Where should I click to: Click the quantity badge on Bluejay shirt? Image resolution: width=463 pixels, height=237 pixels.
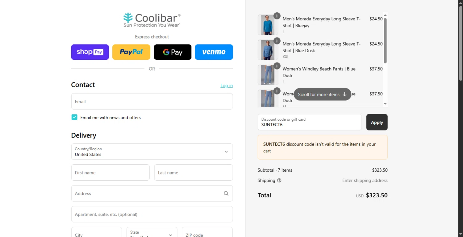coord(277,16)
